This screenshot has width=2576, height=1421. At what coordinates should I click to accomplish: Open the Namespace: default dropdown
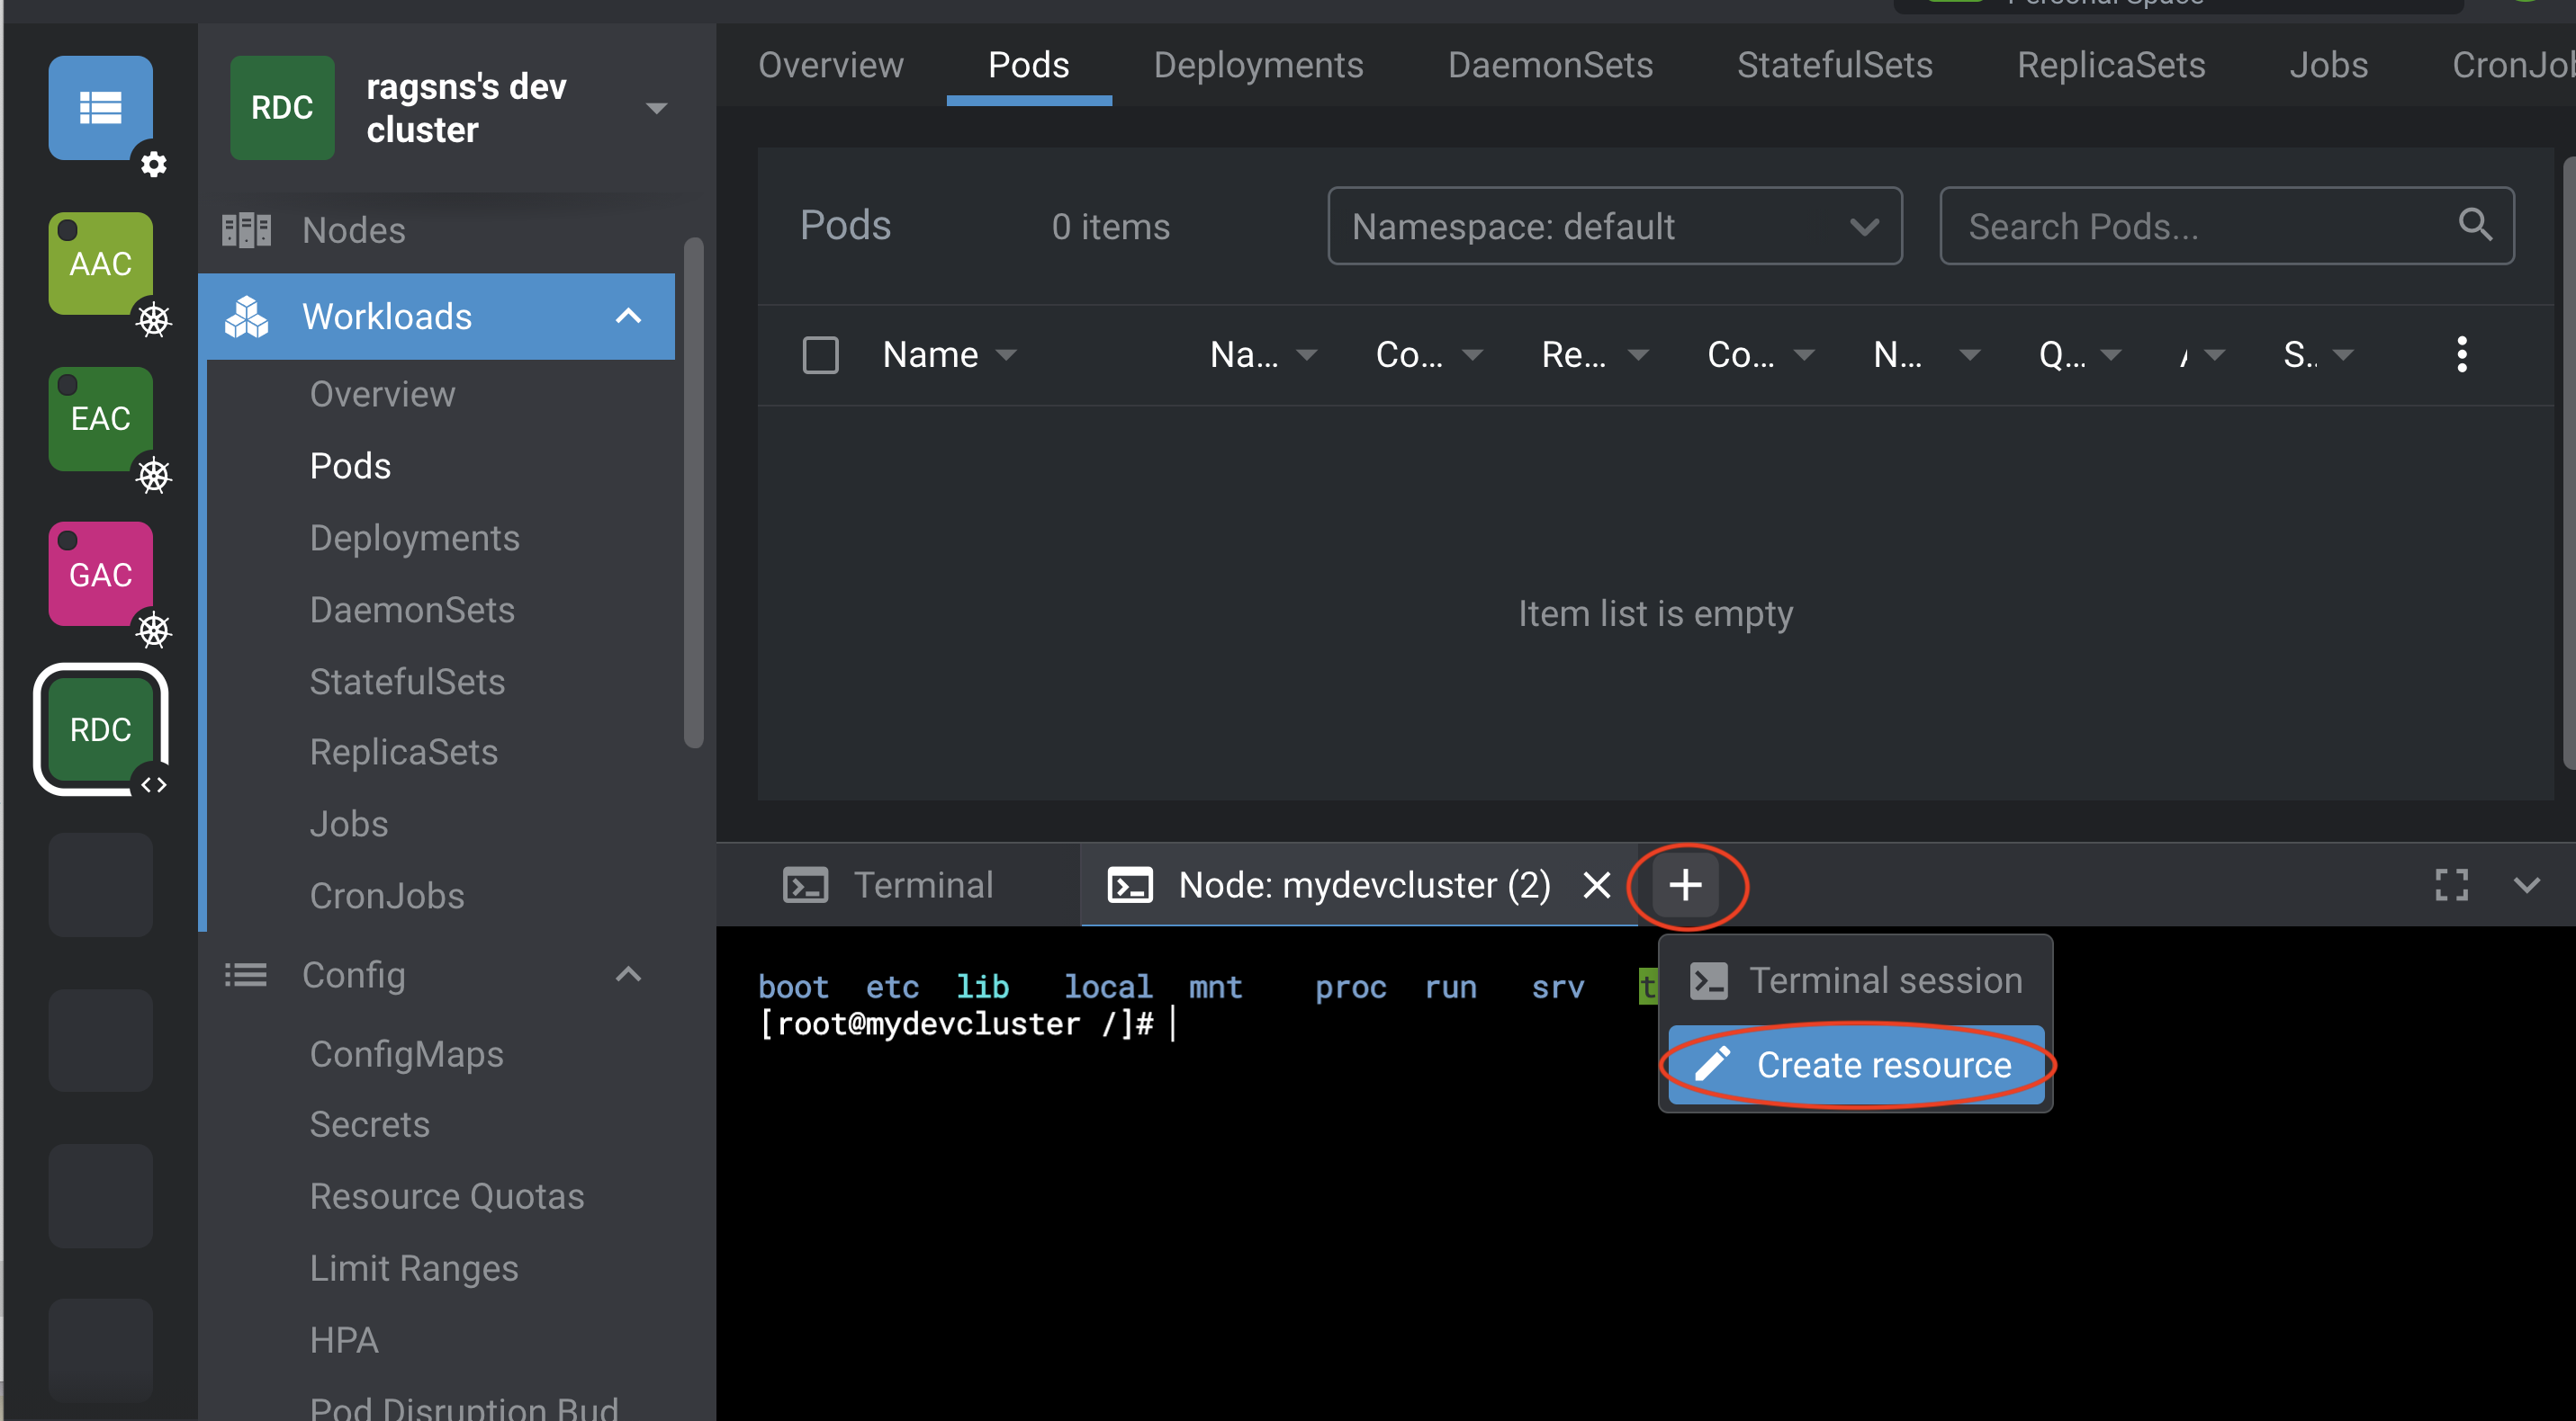click(1614, 227)
